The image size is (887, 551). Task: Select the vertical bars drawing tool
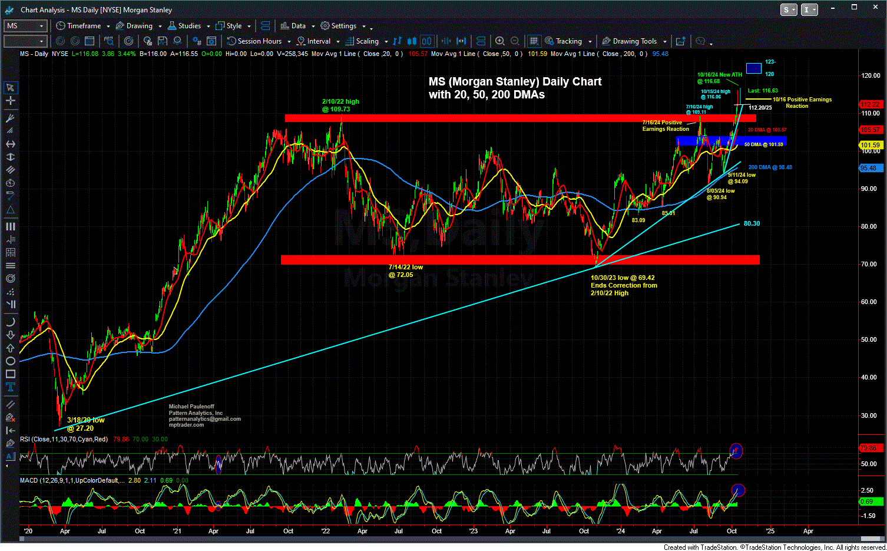[x=10, y=226]
